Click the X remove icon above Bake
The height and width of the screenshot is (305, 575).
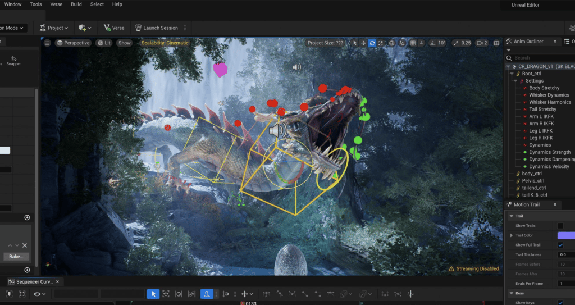[25, 245]
